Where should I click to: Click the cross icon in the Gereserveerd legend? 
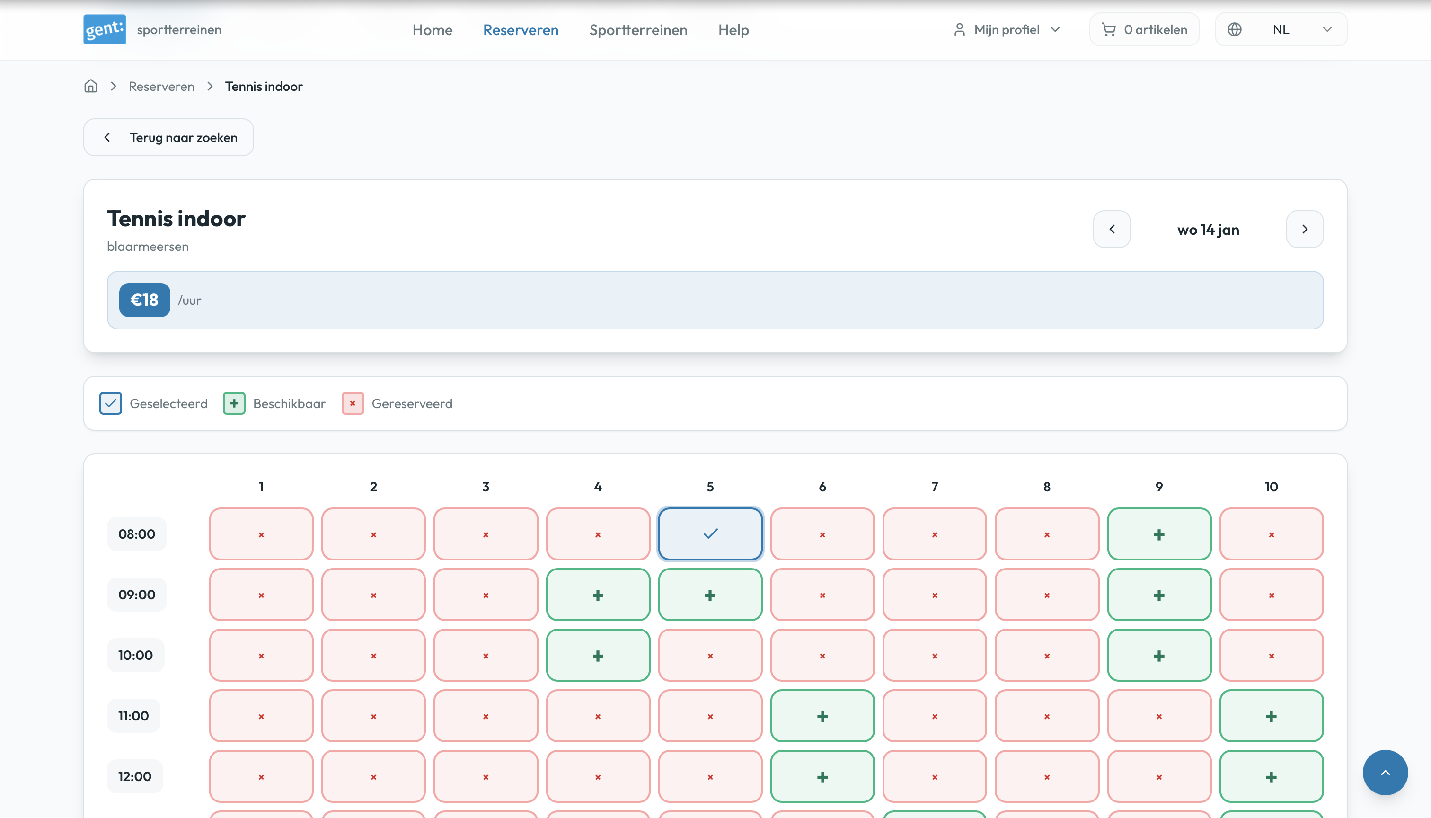click(x=353, y=403)
